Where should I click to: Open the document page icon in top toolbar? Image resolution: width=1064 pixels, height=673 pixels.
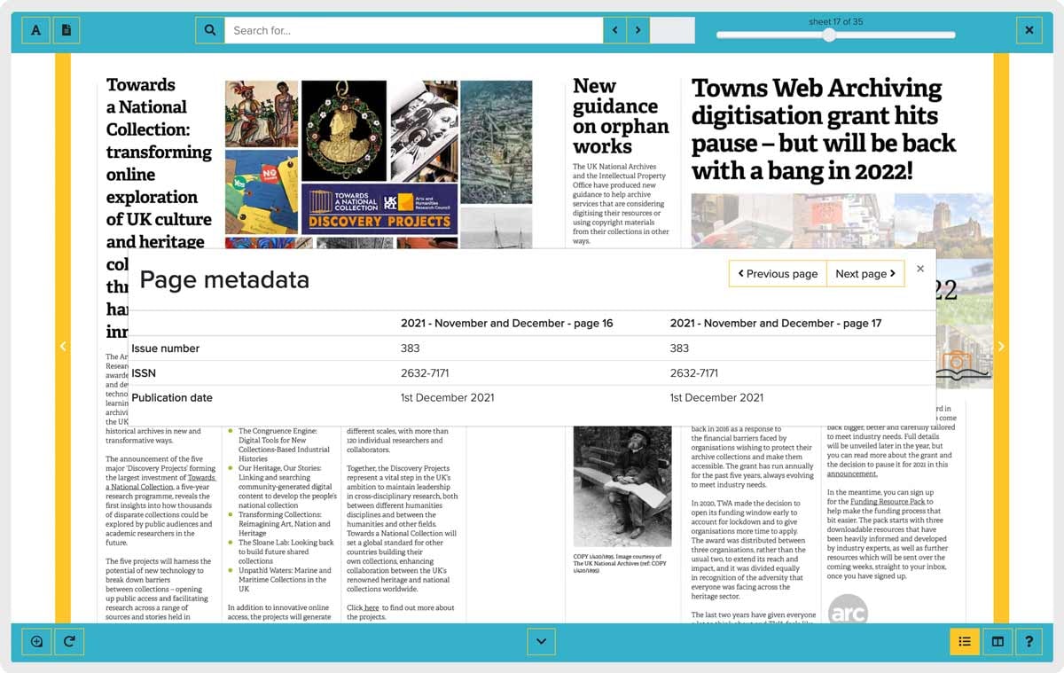coord(66,30)
